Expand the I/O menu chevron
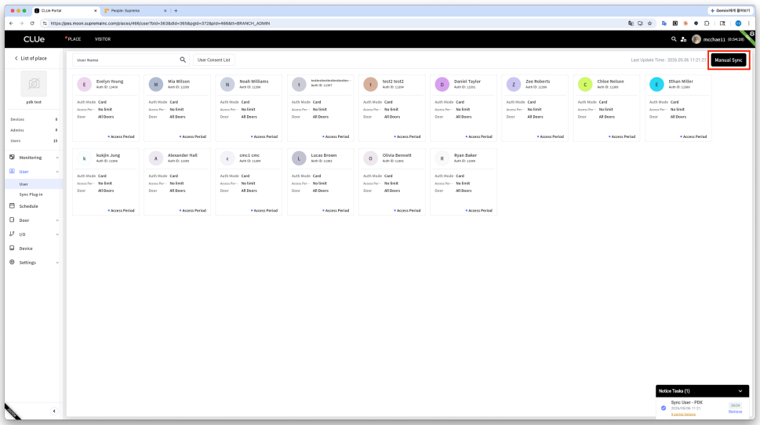This screenshot has width=760, height=425. tap(57, 234)
